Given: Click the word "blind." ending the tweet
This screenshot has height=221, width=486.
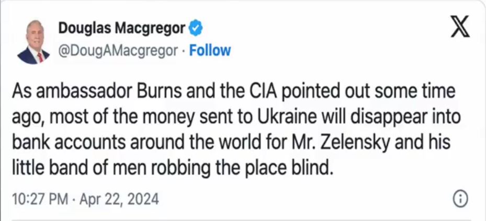Looking at the screenshot, I should [x=312, y=167].
